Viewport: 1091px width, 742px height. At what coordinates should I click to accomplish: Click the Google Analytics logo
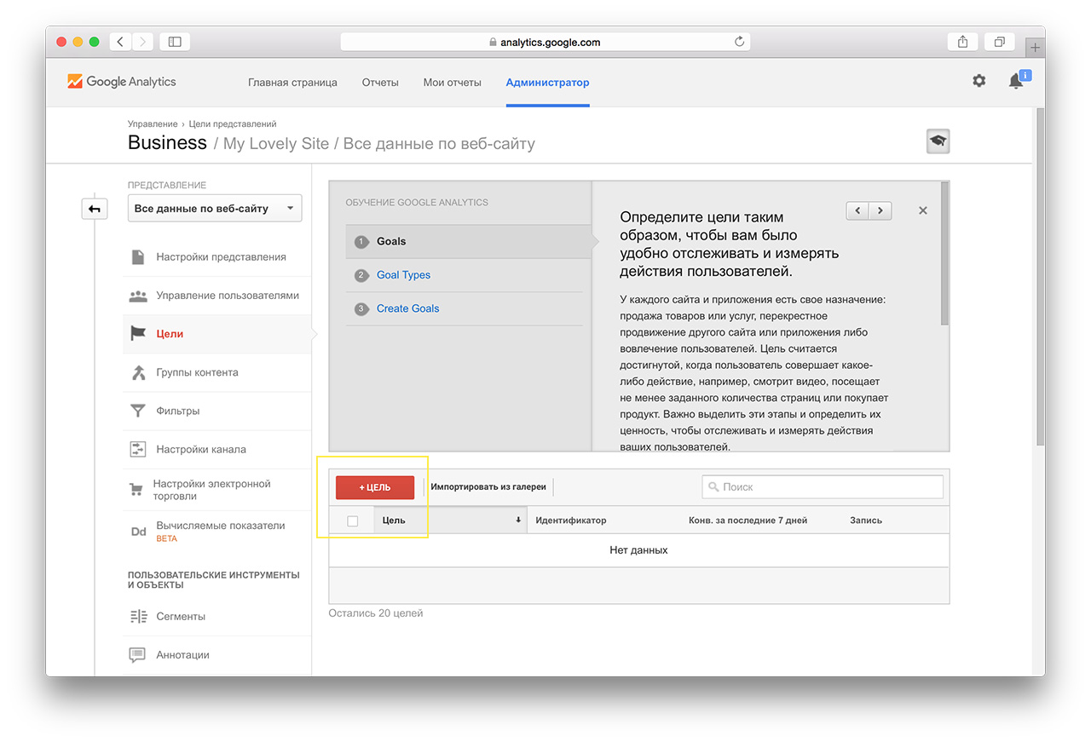click(x=122, y=82)
